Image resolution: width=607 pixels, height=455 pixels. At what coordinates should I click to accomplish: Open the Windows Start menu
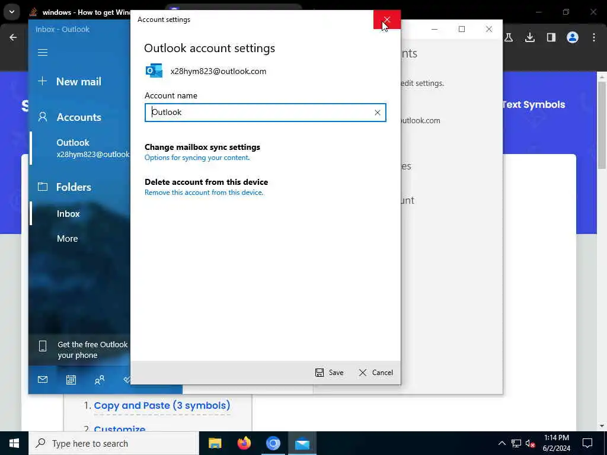point(14,443)
